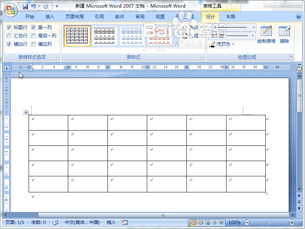Enable the 汇总行 (Total Row) checkbox
The image size is (305, 229).
(x=10, y=35)
